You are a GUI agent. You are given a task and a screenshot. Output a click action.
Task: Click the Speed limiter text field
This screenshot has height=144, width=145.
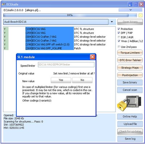66,65
